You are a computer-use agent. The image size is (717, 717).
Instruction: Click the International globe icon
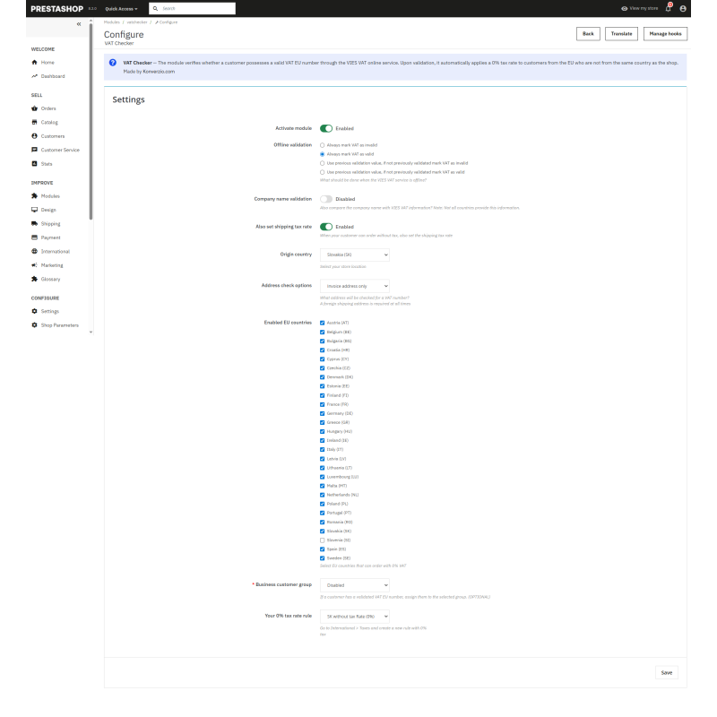pos(34,251)
